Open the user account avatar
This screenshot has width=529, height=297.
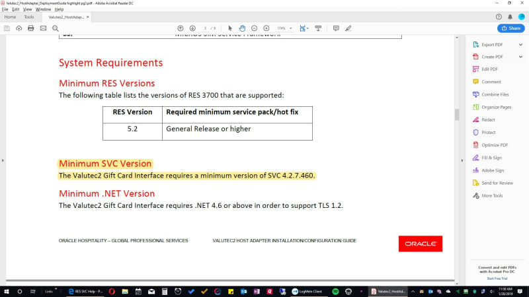(522, 17)
